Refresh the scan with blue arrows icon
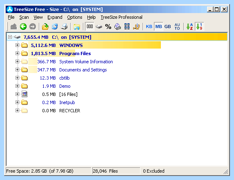This screenshot has height=180, width=234. pos(55,27)
